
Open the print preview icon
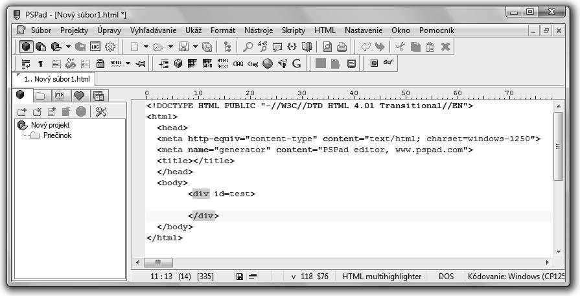[x=327, y=47]
